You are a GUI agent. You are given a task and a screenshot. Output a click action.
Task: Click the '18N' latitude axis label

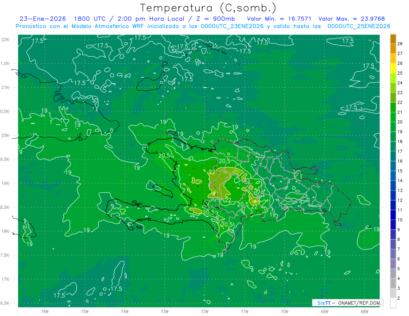pos(5,231)
